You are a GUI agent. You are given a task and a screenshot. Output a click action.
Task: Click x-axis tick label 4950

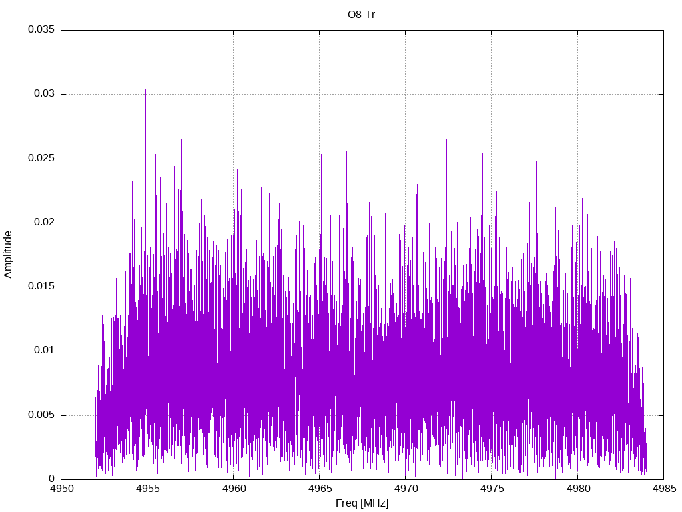click(62, 489)
